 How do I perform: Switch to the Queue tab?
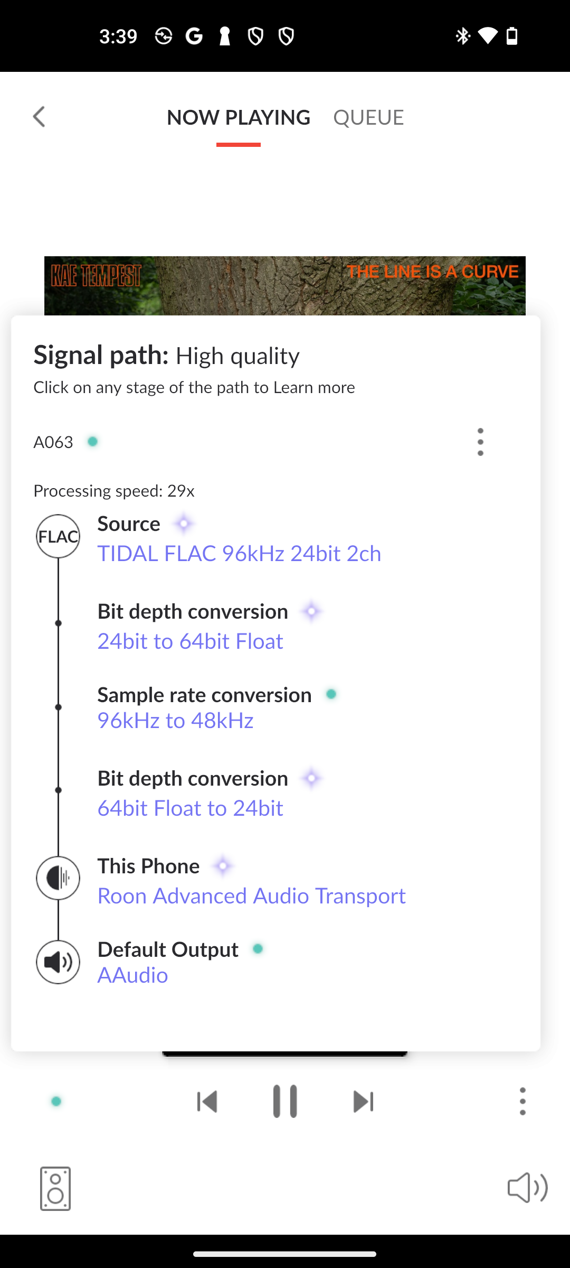point(368,117)
